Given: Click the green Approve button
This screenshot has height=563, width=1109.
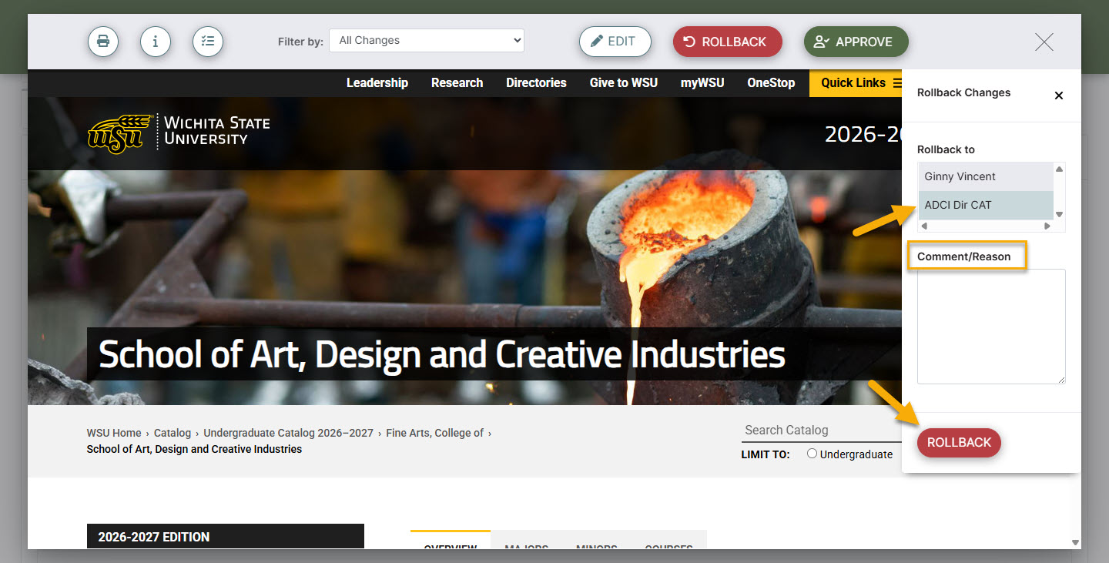Looking at the screenshot, I should coord(856,42).
